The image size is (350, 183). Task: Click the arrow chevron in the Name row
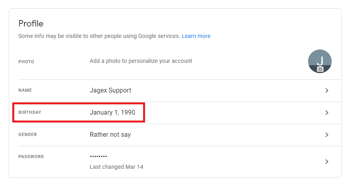click(327, 91)
